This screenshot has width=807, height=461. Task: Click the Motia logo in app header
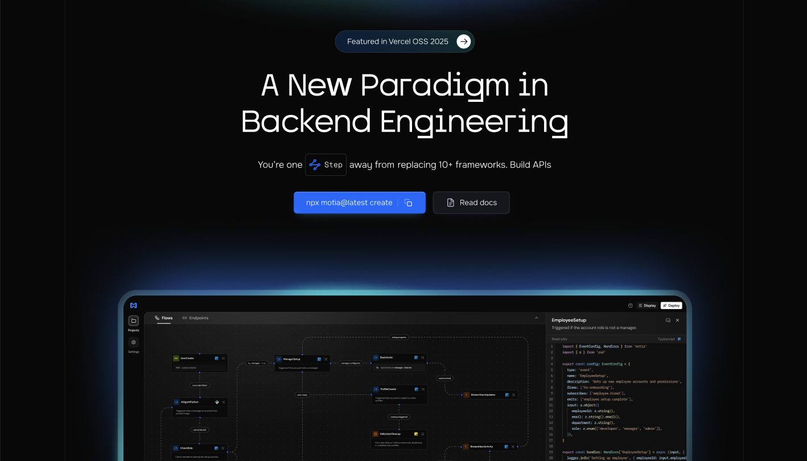pos(133,306)
